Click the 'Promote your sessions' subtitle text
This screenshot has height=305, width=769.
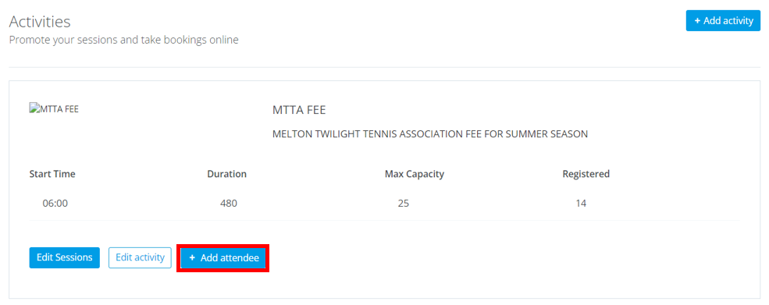pos(123,40)
